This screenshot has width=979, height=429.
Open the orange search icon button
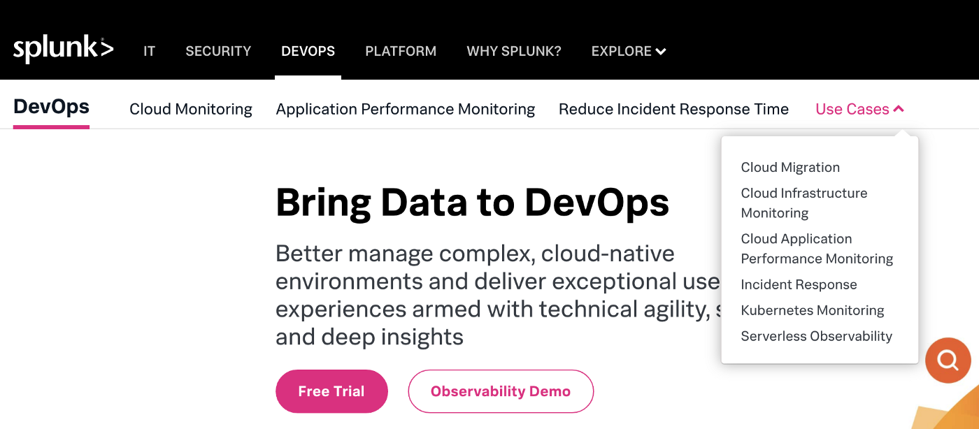point(948,361)
